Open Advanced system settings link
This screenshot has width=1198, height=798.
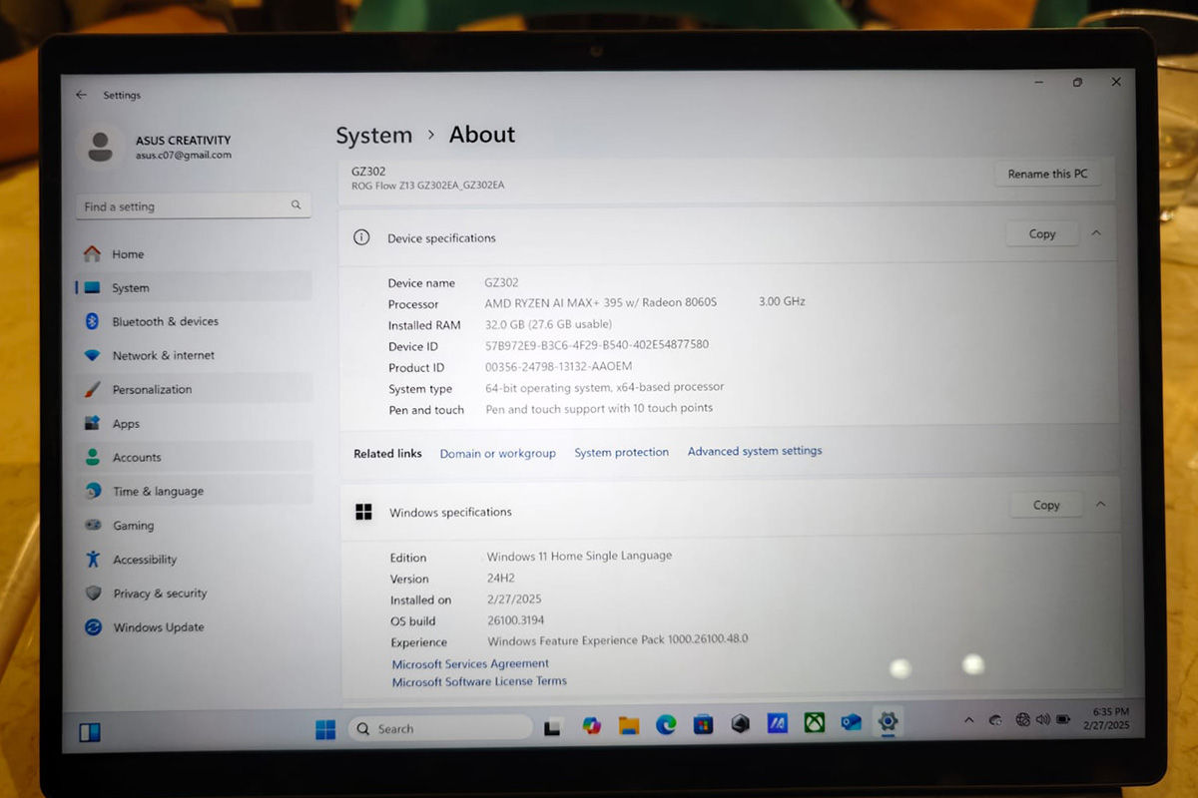point(755,451)
